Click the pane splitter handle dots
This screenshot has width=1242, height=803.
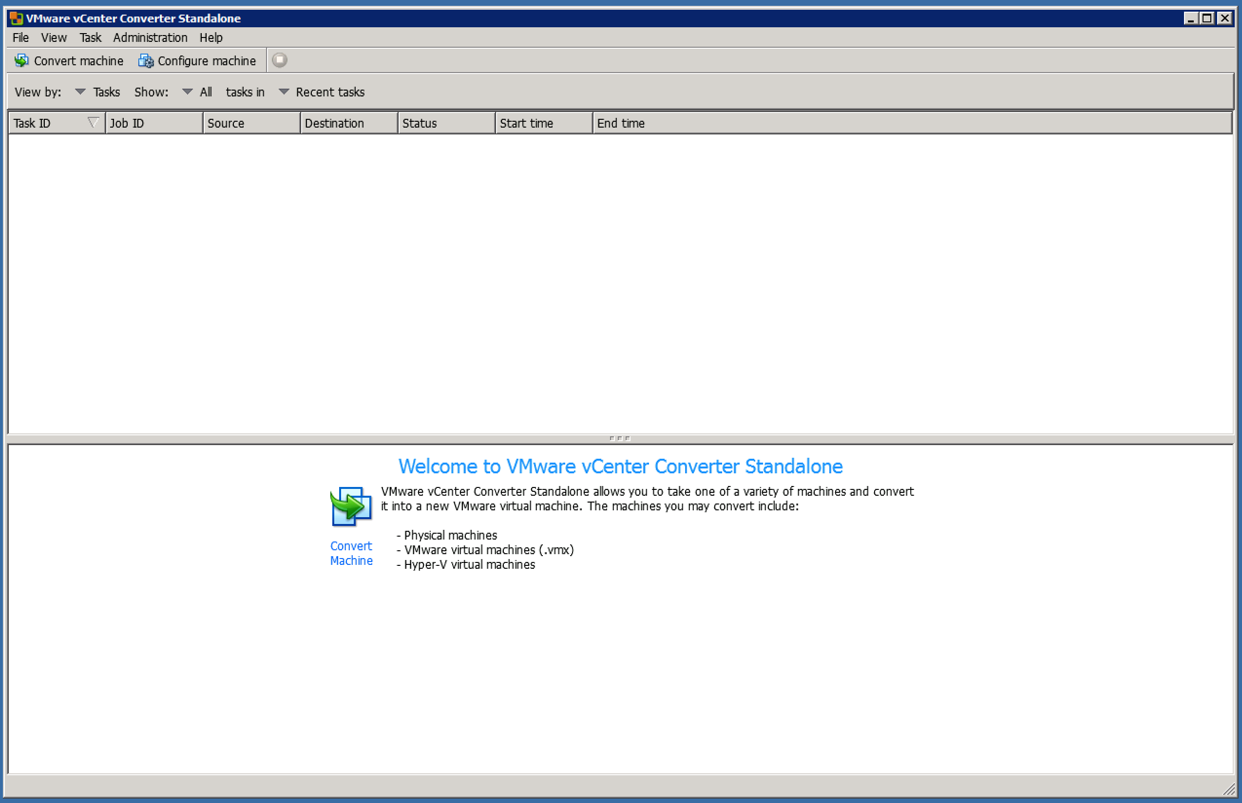coord(620,439)
